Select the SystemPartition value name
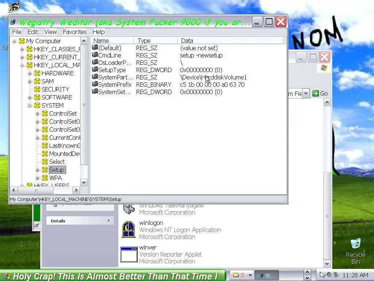 pos(115,77)
